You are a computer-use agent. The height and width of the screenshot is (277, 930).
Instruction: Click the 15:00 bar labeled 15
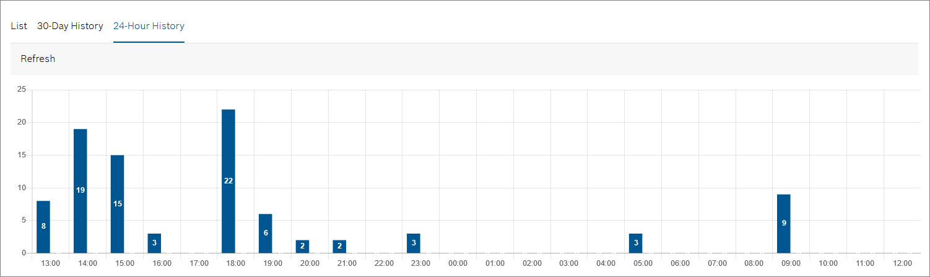118,204
